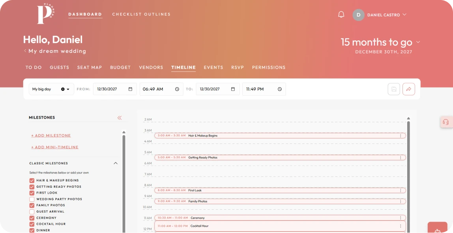Select the Ceremony event bar
Viewport: 453px width, 233px height.
[280, 218]
